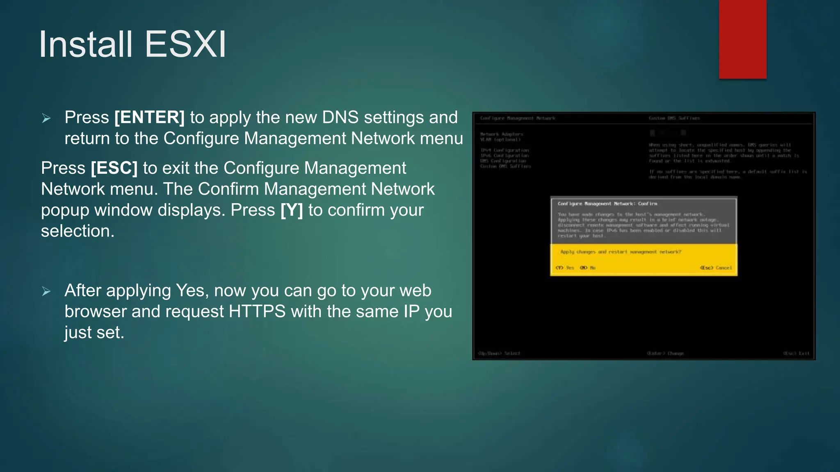The width and height of the screenshot is (840, 472).
Task: Click the 'Install ESXI' slide title
Action: coord(132,44)
